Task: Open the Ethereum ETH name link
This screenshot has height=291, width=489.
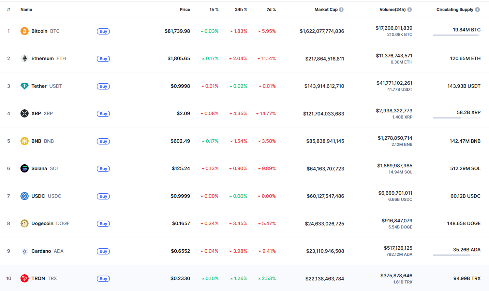Action: [x=49, y=58]
